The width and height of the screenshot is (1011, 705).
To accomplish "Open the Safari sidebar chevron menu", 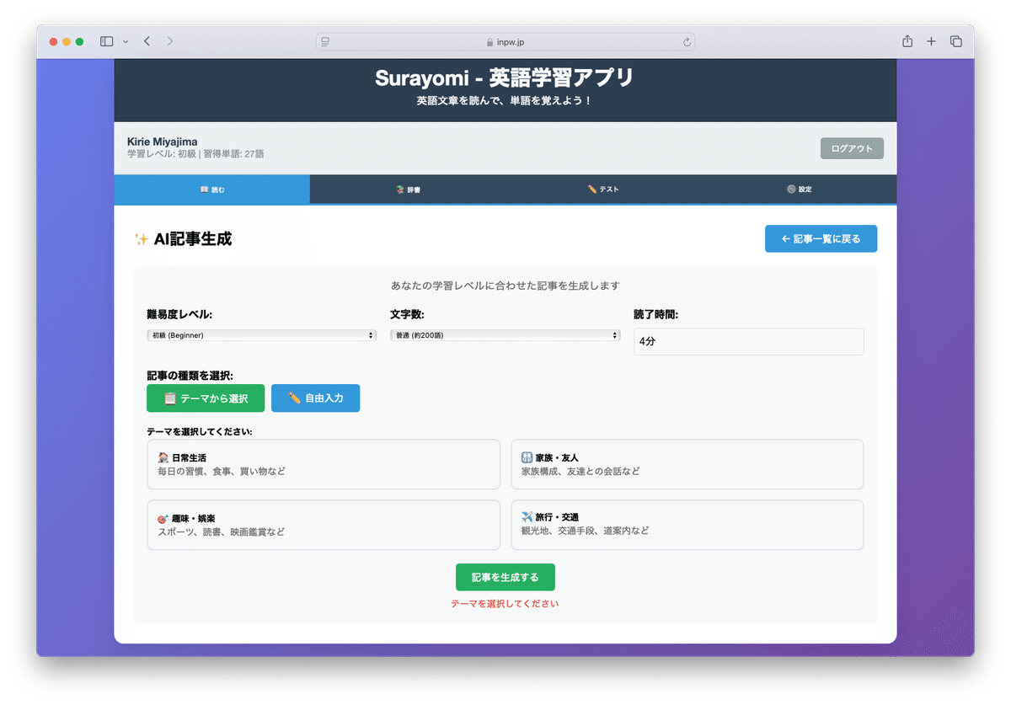I will (x=126, y=40).
